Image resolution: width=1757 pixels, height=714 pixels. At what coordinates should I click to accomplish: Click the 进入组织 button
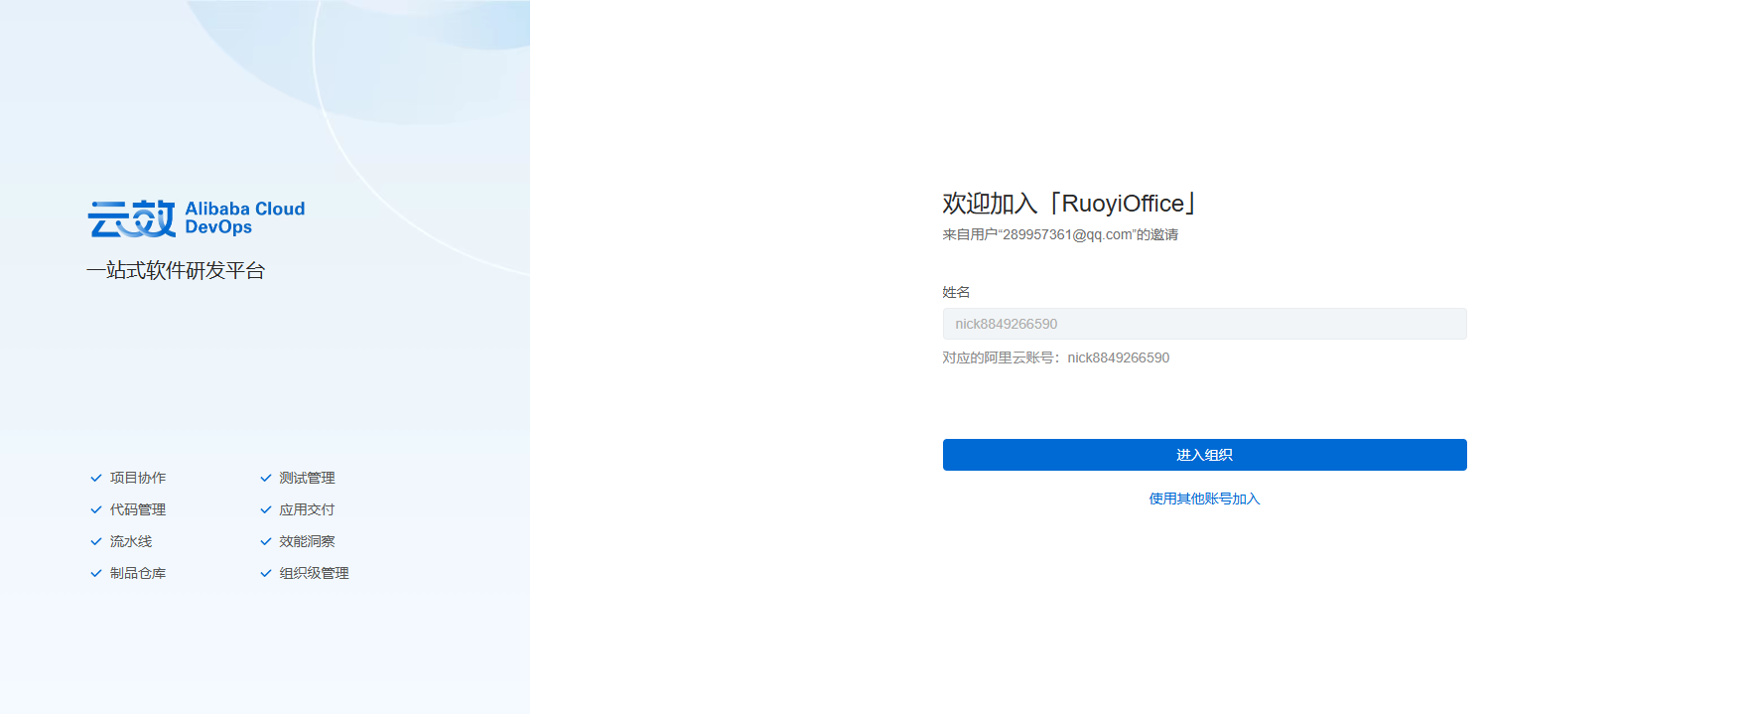click(x=1204, y=455)
